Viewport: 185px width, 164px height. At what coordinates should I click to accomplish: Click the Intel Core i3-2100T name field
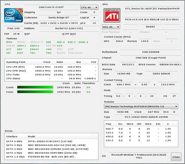(x=51, y=7)
